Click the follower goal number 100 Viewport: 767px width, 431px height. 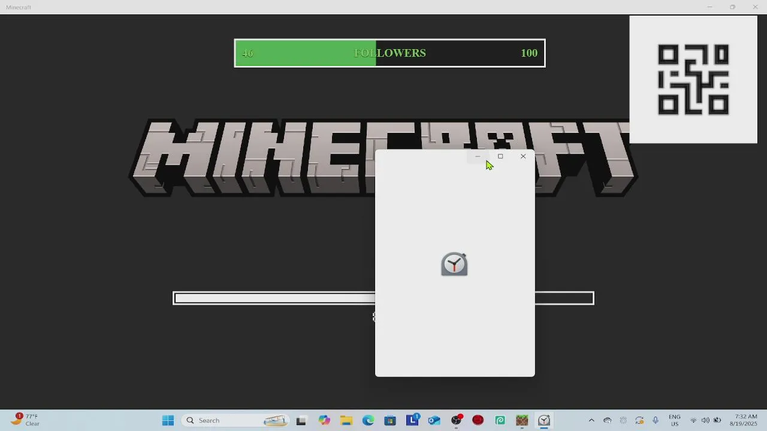point(529,53)
